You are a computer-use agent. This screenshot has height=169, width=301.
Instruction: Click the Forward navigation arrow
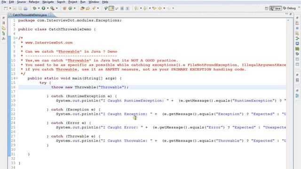click(169, 8)
